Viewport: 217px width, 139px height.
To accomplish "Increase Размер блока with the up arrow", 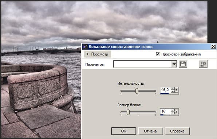I will (173, 110).
